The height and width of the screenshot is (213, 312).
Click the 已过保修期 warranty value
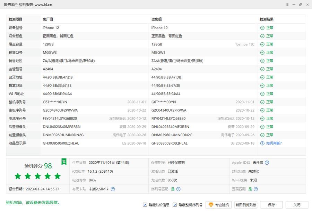point(176,163)
